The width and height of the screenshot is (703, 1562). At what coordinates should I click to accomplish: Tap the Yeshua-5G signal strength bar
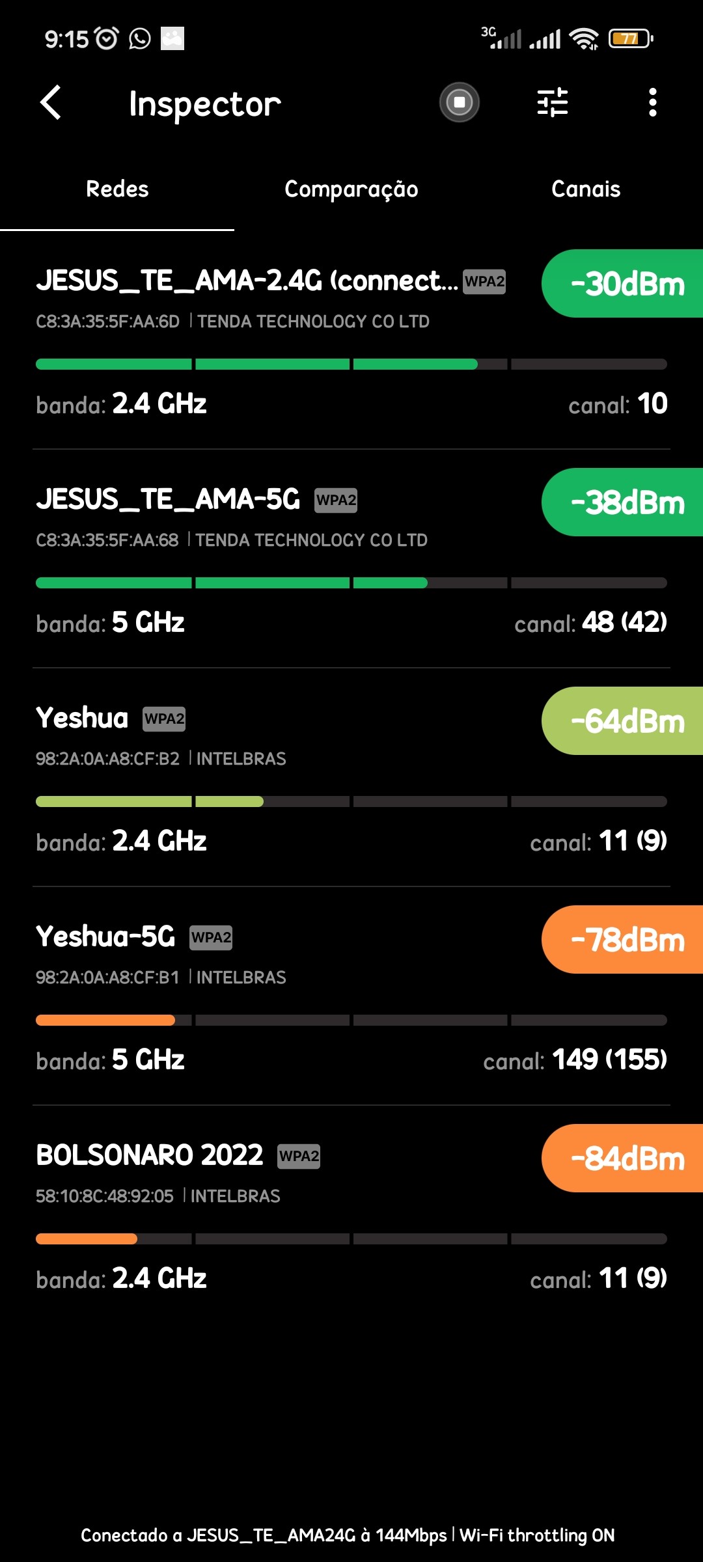pyautogui.click(x=351, y=1020)
